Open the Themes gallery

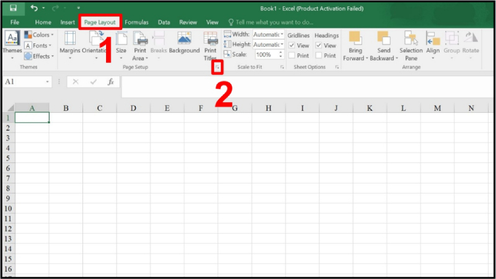click(12, 45)
